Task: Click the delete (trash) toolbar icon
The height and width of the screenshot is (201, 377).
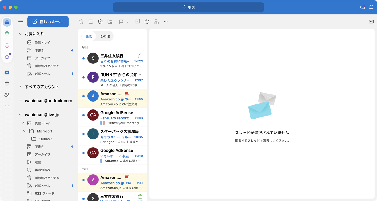Action: click(81, 22)
